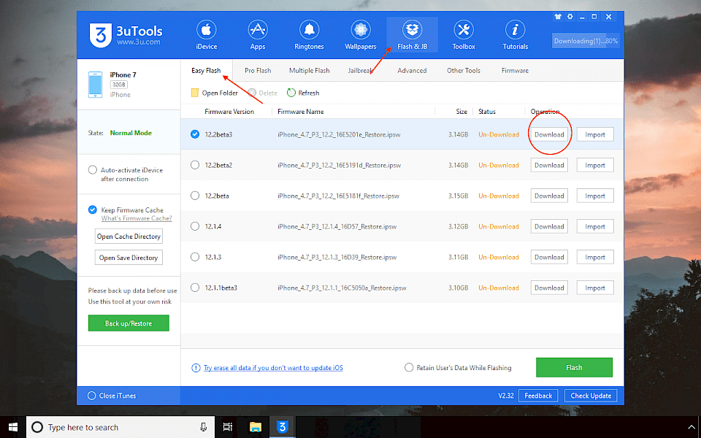Viewport: 701px width, 438px height.
Task: Select the Flash & JB section
Action: pyautogui.click(x=412, y=35)
